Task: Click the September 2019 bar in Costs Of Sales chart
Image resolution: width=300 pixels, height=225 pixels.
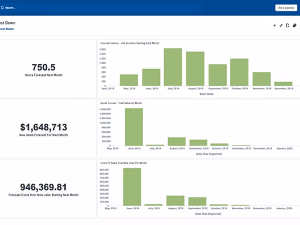Action: tap(197, 201)
